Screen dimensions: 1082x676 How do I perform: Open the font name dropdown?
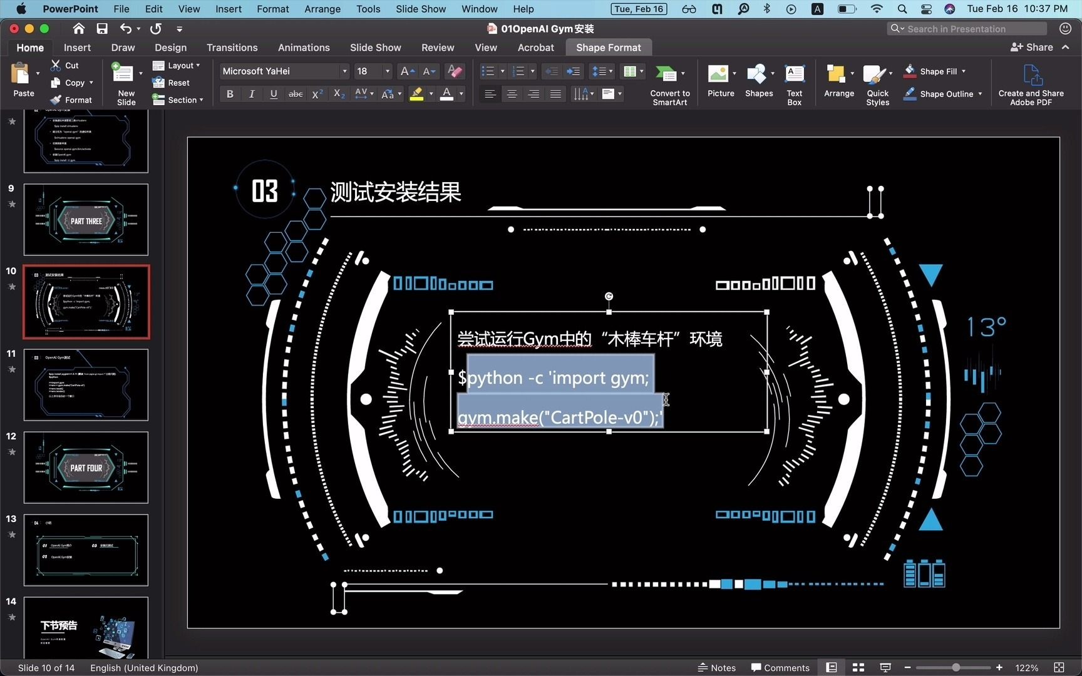point(343,71)
